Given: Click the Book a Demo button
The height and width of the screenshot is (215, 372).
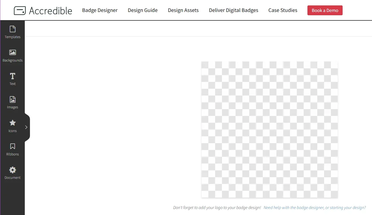Looking at the screenshot, I should tap(325, 10).
